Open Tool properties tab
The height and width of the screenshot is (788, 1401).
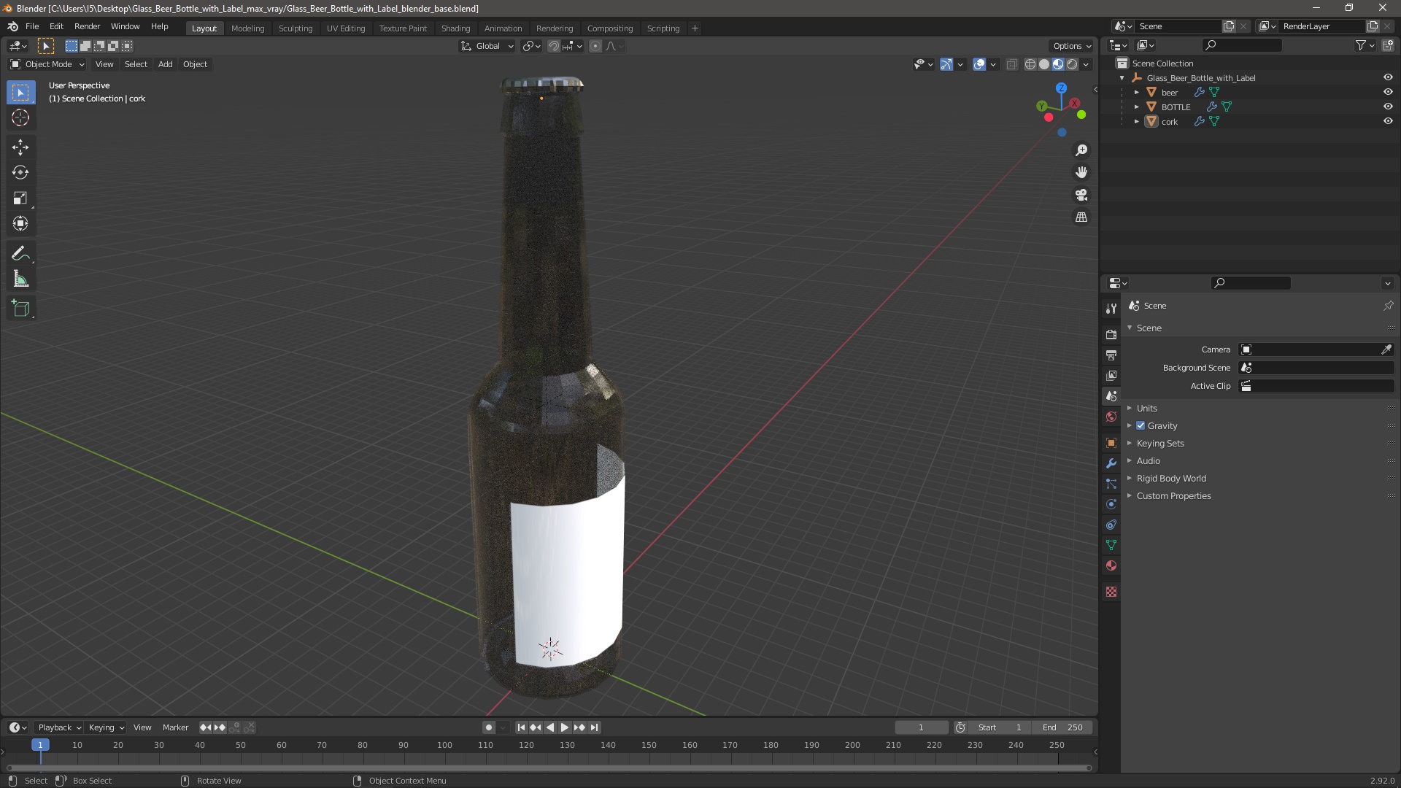pyautogui.click(x=1111, y=309)
